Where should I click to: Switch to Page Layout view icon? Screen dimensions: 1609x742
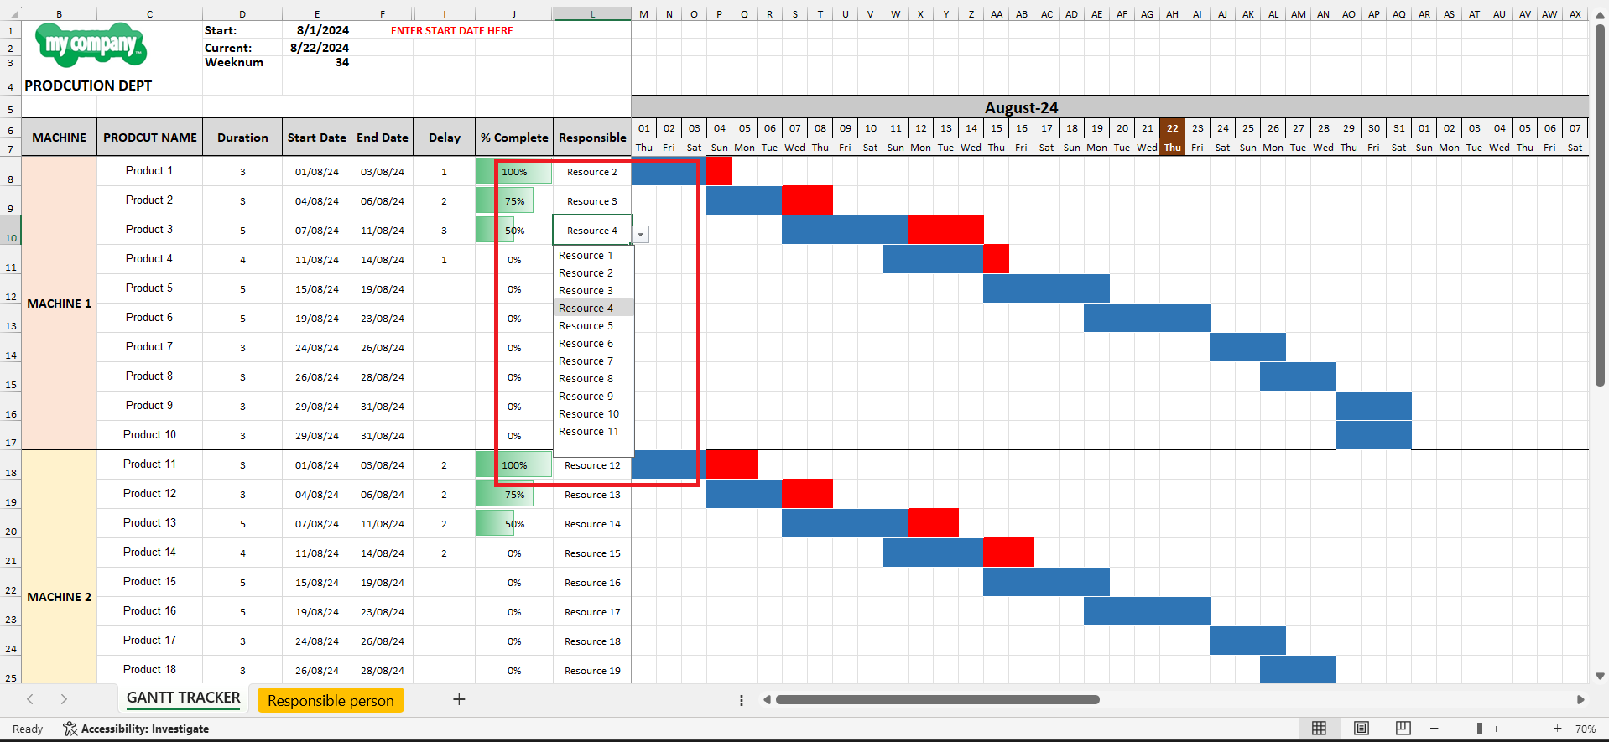(1362, 729)
